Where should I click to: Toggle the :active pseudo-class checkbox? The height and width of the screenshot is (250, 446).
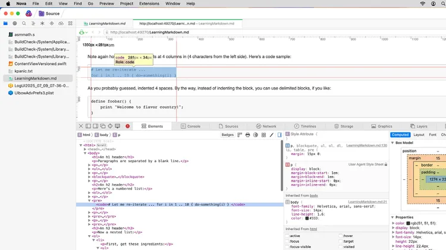[287, 236]
